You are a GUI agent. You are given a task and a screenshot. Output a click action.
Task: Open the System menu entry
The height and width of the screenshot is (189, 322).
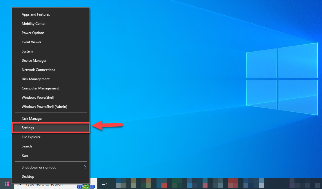[51, 51]
